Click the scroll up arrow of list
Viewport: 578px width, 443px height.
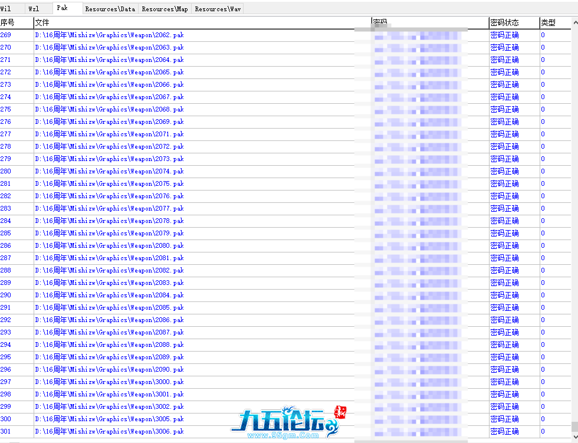tap(575, 23)
